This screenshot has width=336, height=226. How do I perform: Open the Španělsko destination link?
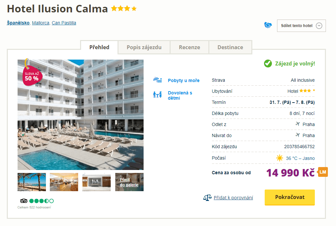(x=18, y=23)
